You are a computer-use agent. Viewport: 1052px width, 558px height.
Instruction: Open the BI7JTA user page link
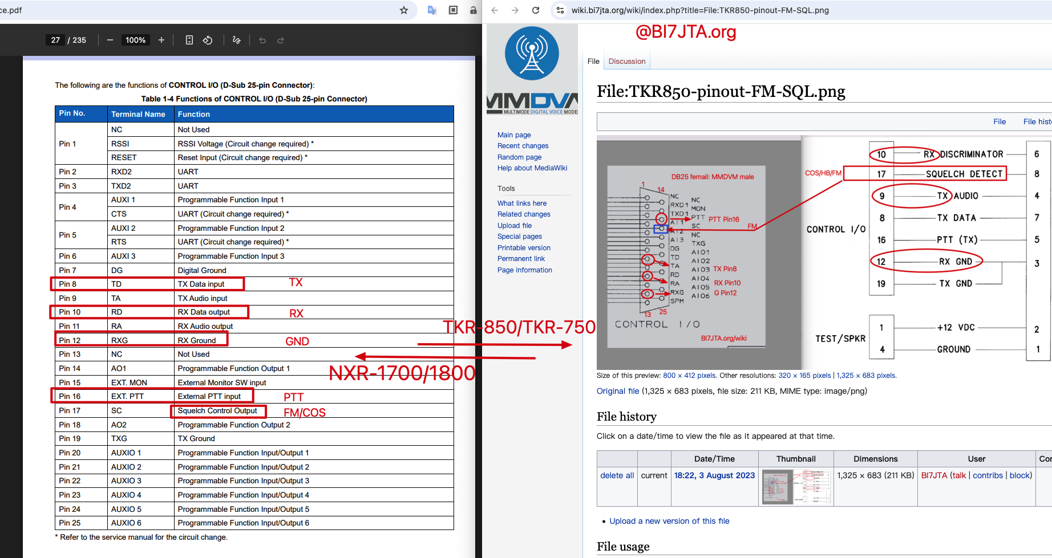click(934, 475)
